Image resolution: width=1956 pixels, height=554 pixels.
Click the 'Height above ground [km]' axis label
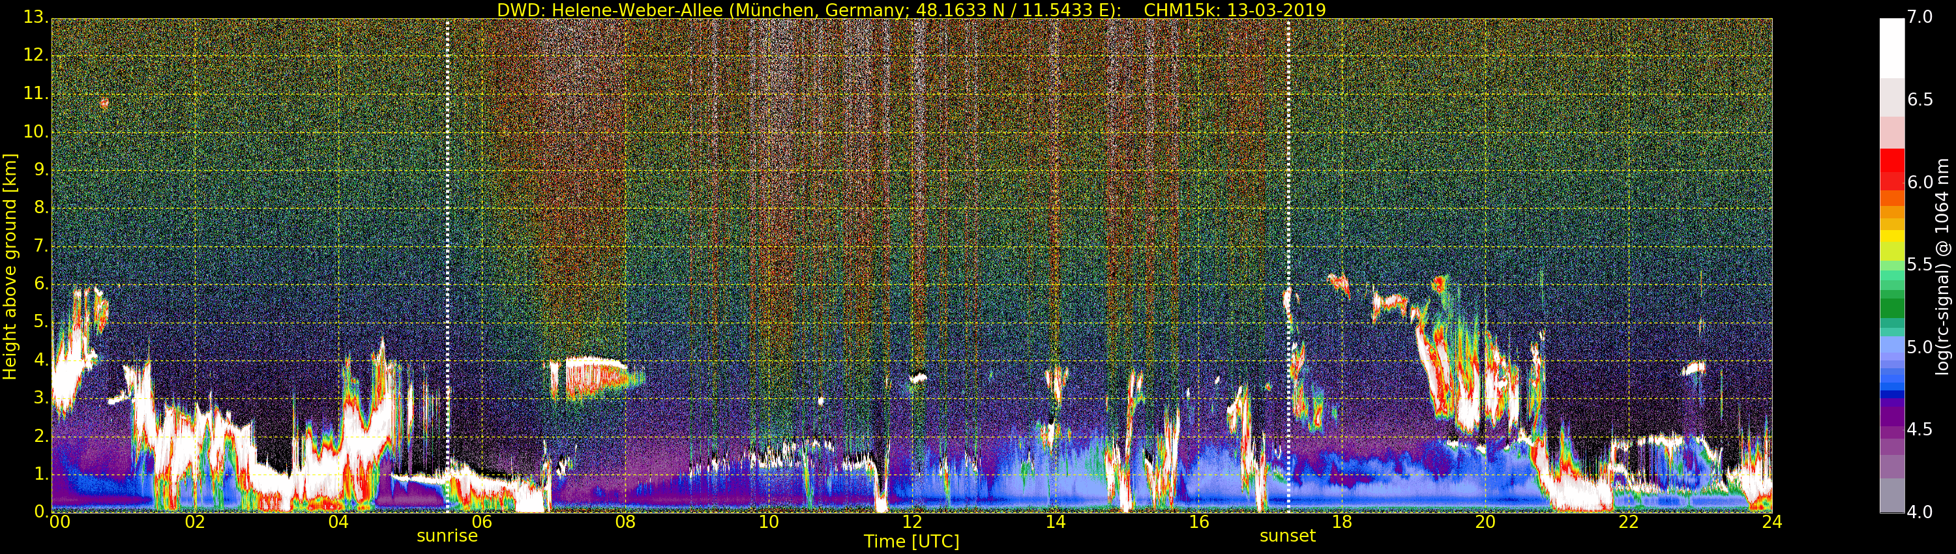point(10,267)
